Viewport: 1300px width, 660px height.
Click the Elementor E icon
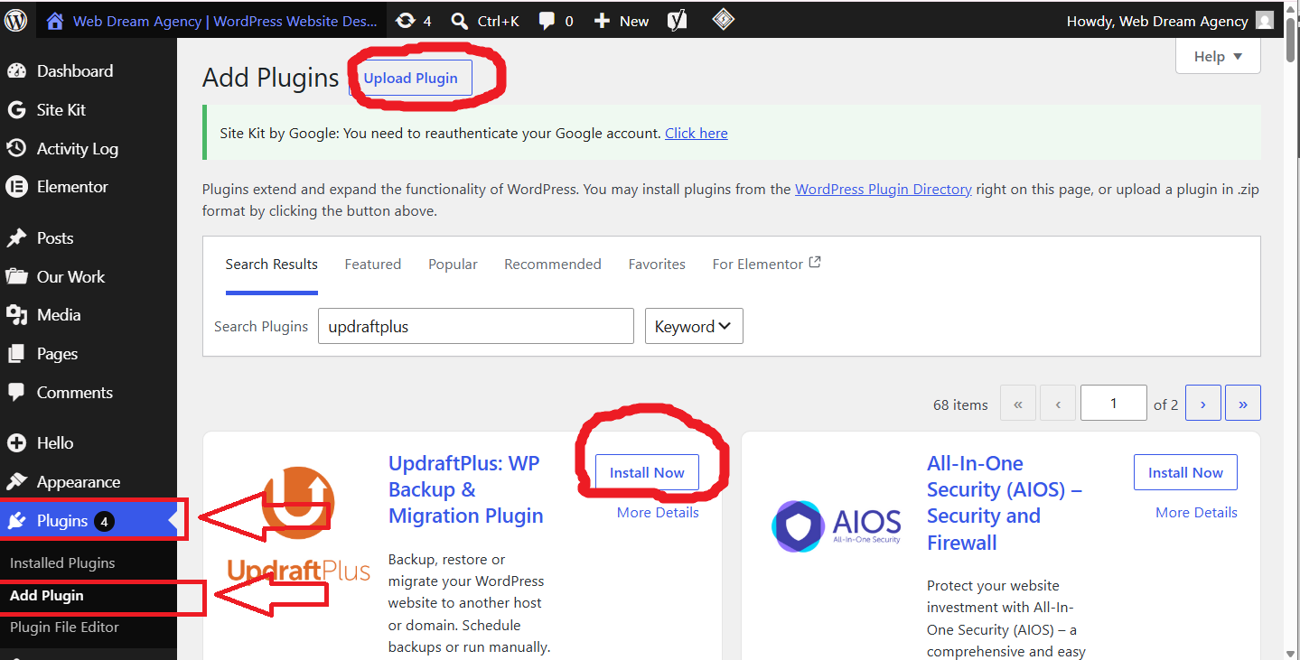tap(16, 187)
